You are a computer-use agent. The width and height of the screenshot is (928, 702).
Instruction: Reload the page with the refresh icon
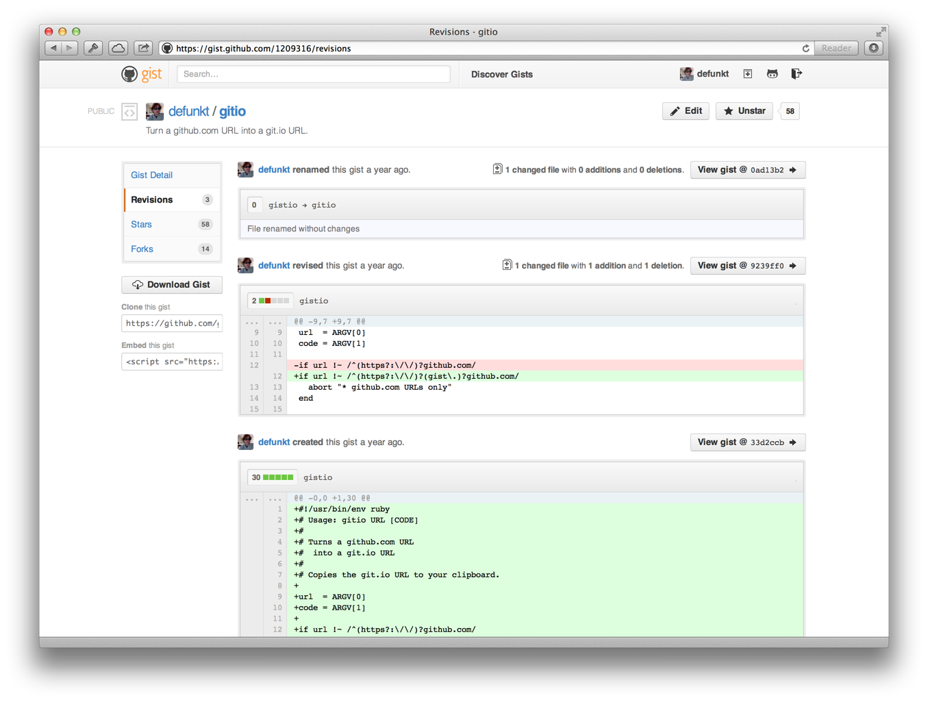(806, 48)
